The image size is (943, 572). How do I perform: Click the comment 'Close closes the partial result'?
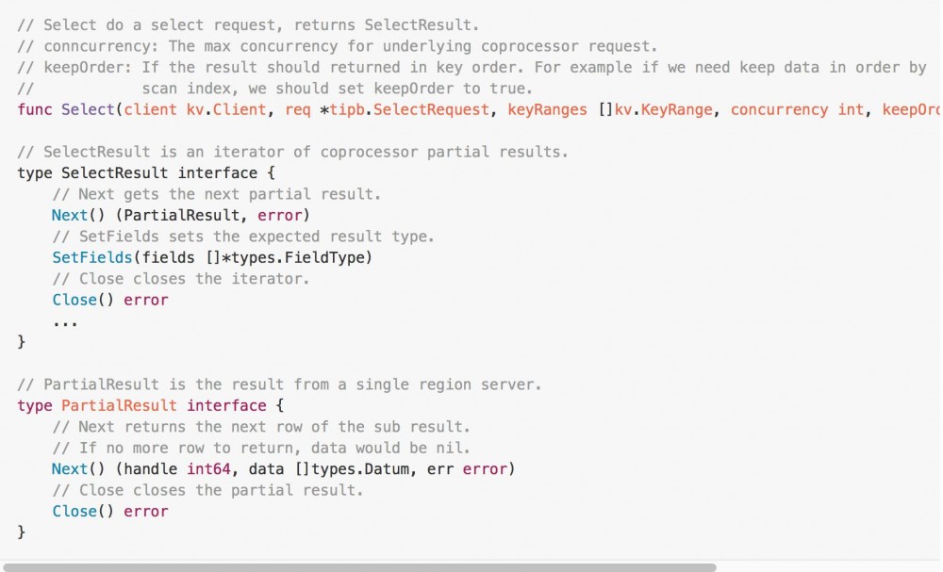[207, 490]
